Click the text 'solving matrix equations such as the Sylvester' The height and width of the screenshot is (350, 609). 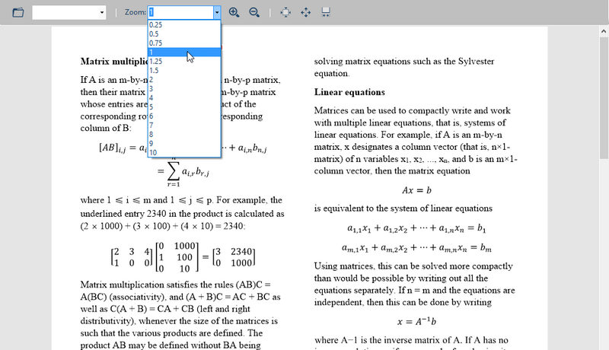[404, 62]
